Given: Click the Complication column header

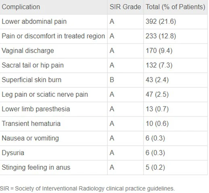Looking at the screenshot, I should coord(21,7).
